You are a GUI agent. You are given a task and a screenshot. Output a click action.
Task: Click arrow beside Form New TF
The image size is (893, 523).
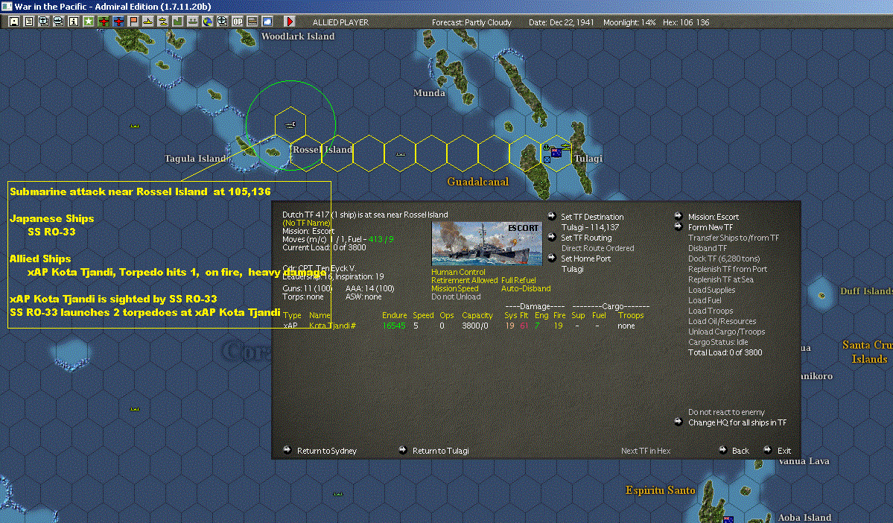[x=679, y=226]
